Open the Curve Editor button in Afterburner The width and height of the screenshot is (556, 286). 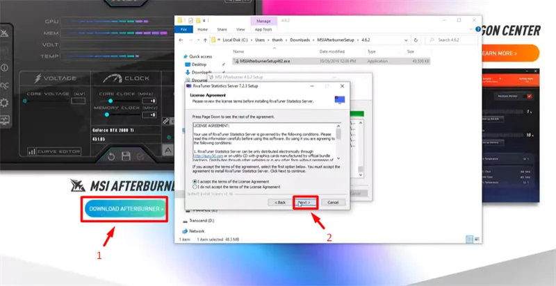pyautogui.click(x=54, y=151)
